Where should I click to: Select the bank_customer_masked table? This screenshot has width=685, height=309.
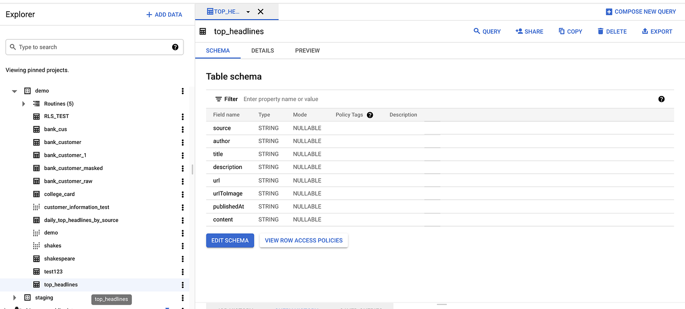tap(73, 168)
